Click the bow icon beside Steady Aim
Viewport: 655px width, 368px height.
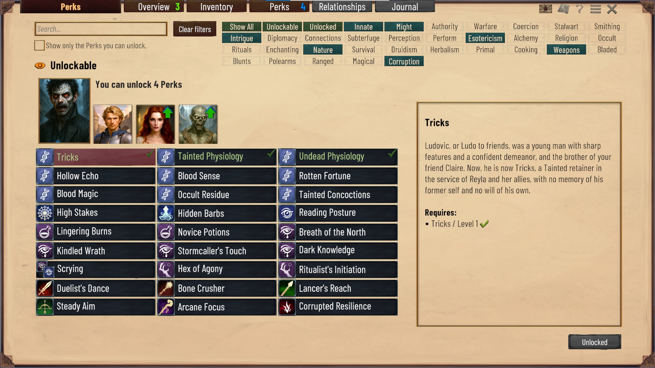pyautogui.click(x=45, y=307)
